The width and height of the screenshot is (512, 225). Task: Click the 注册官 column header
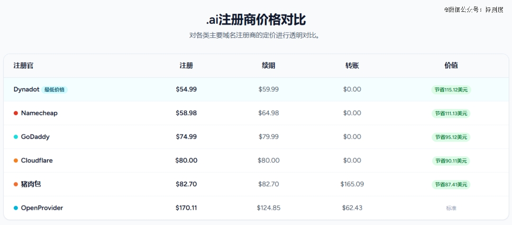click(23, 65)
